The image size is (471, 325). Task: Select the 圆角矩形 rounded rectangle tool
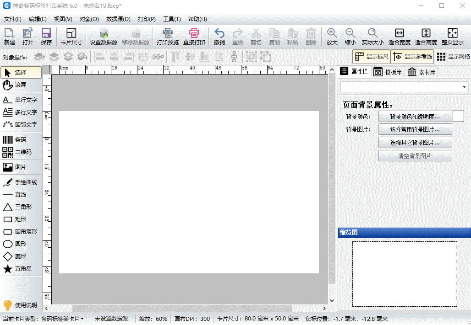coord(21,231)
